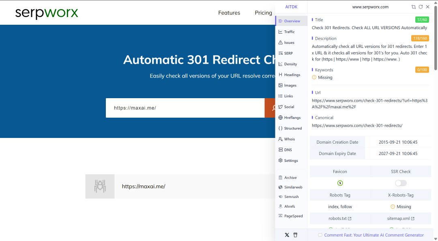
Task: Click the Similarweb logo icon
Action: pyautogui.click(x=281, y=187)
